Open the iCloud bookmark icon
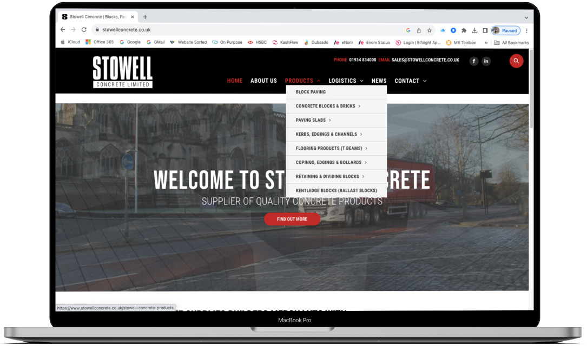Viewport: 587px width, 346px height. pyautogui.click(x=63, y=42)
